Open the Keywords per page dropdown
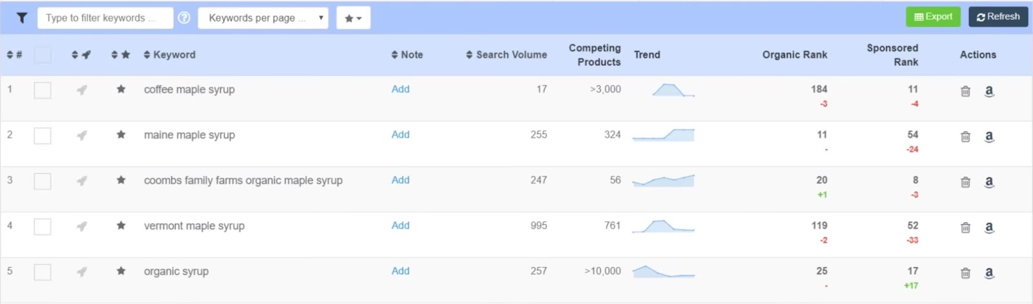1033x304 pixels. click(x=263, y=18)
